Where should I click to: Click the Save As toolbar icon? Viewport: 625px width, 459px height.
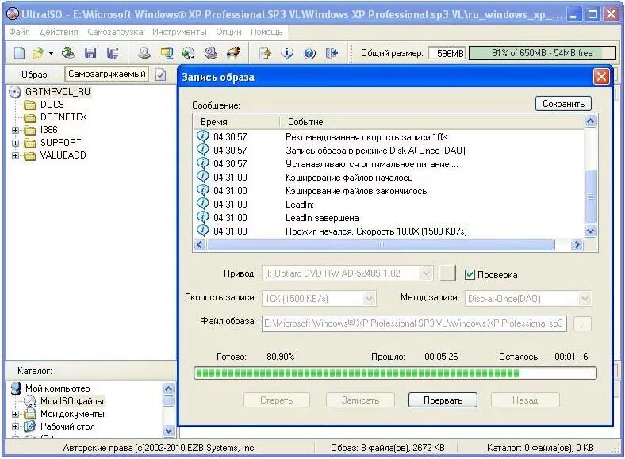[113, 53]
